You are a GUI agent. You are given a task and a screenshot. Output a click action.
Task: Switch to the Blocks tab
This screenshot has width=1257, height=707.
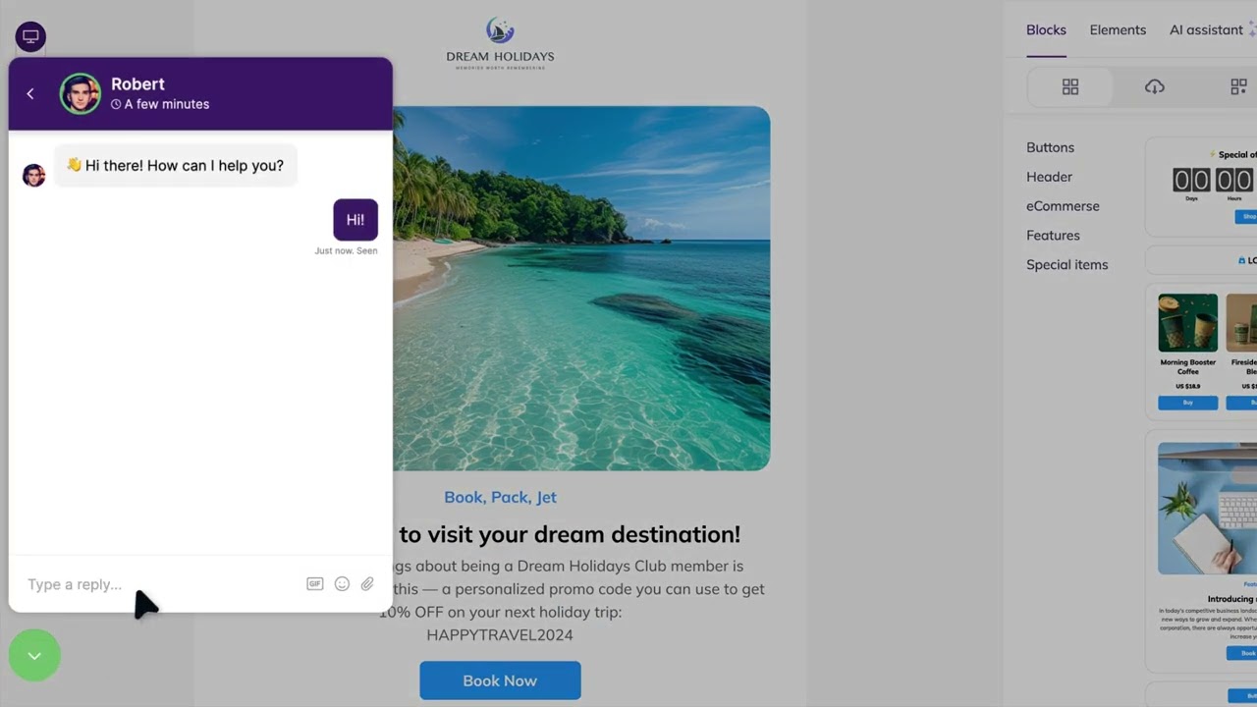coord(1046,29)
